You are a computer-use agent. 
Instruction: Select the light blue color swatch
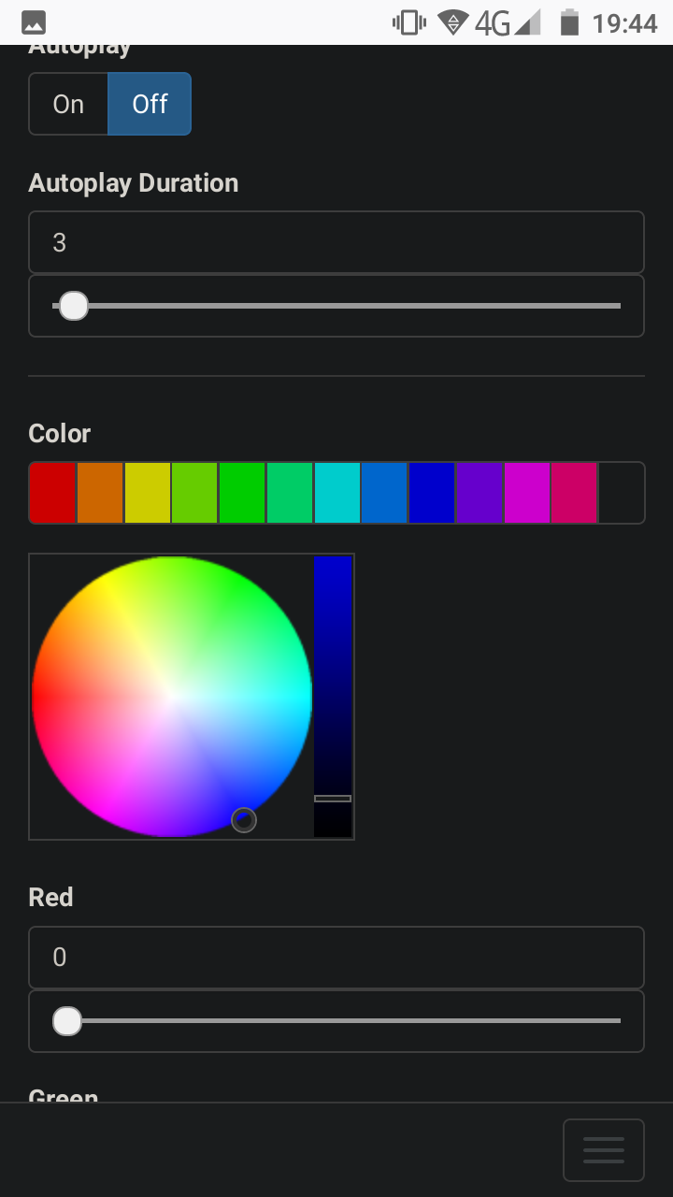(x=384, y=492)
